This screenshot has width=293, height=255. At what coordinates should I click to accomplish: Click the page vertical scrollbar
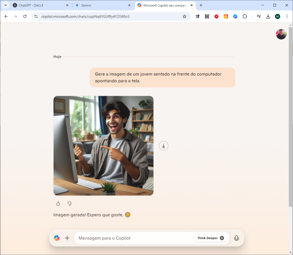290,117
